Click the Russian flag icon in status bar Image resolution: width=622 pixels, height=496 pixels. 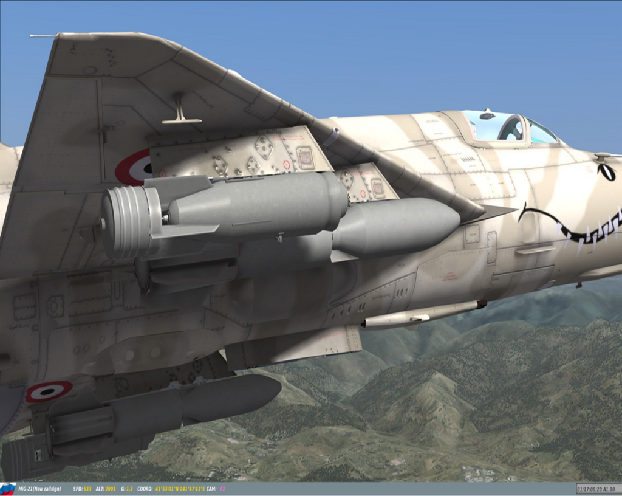click(x=8, y=489)
